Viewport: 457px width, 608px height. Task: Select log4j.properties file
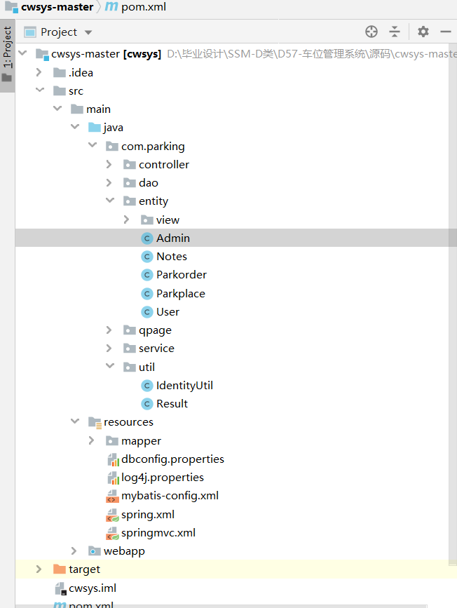click(162, 478)
